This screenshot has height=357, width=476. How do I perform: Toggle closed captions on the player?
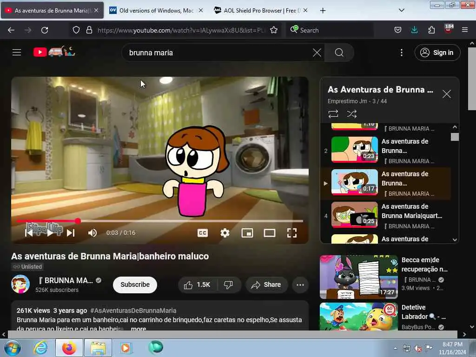tap(203, 233)
